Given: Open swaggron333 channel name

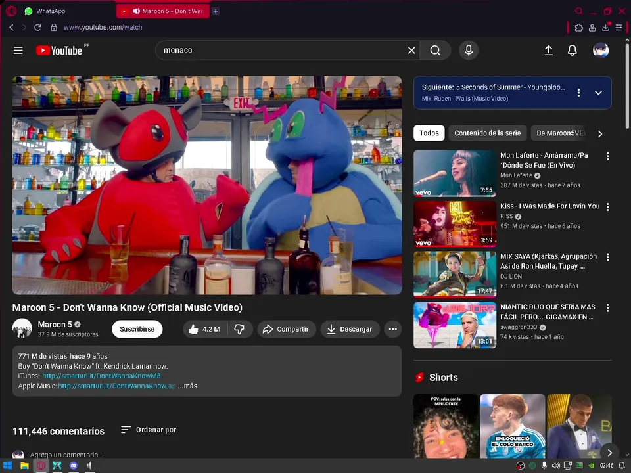Looking at the screenshot, I should tap(519, 327).
